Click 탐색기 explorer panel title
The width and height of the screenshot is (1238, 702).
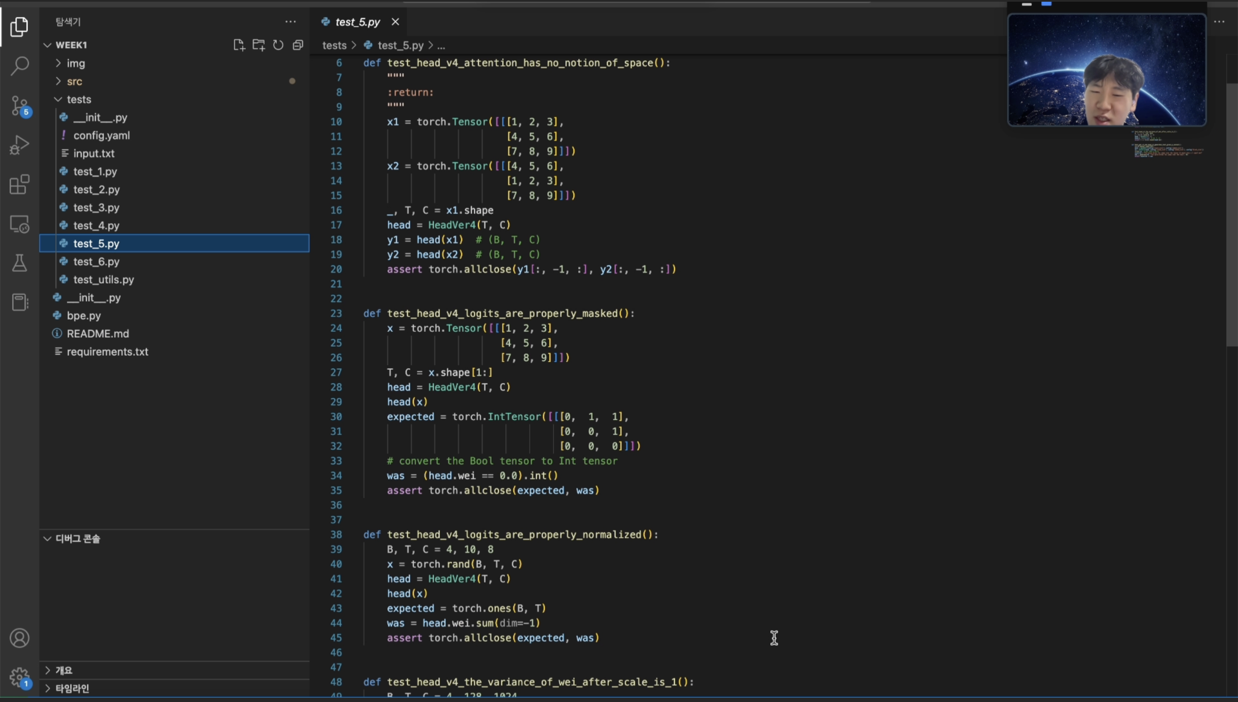68,22
